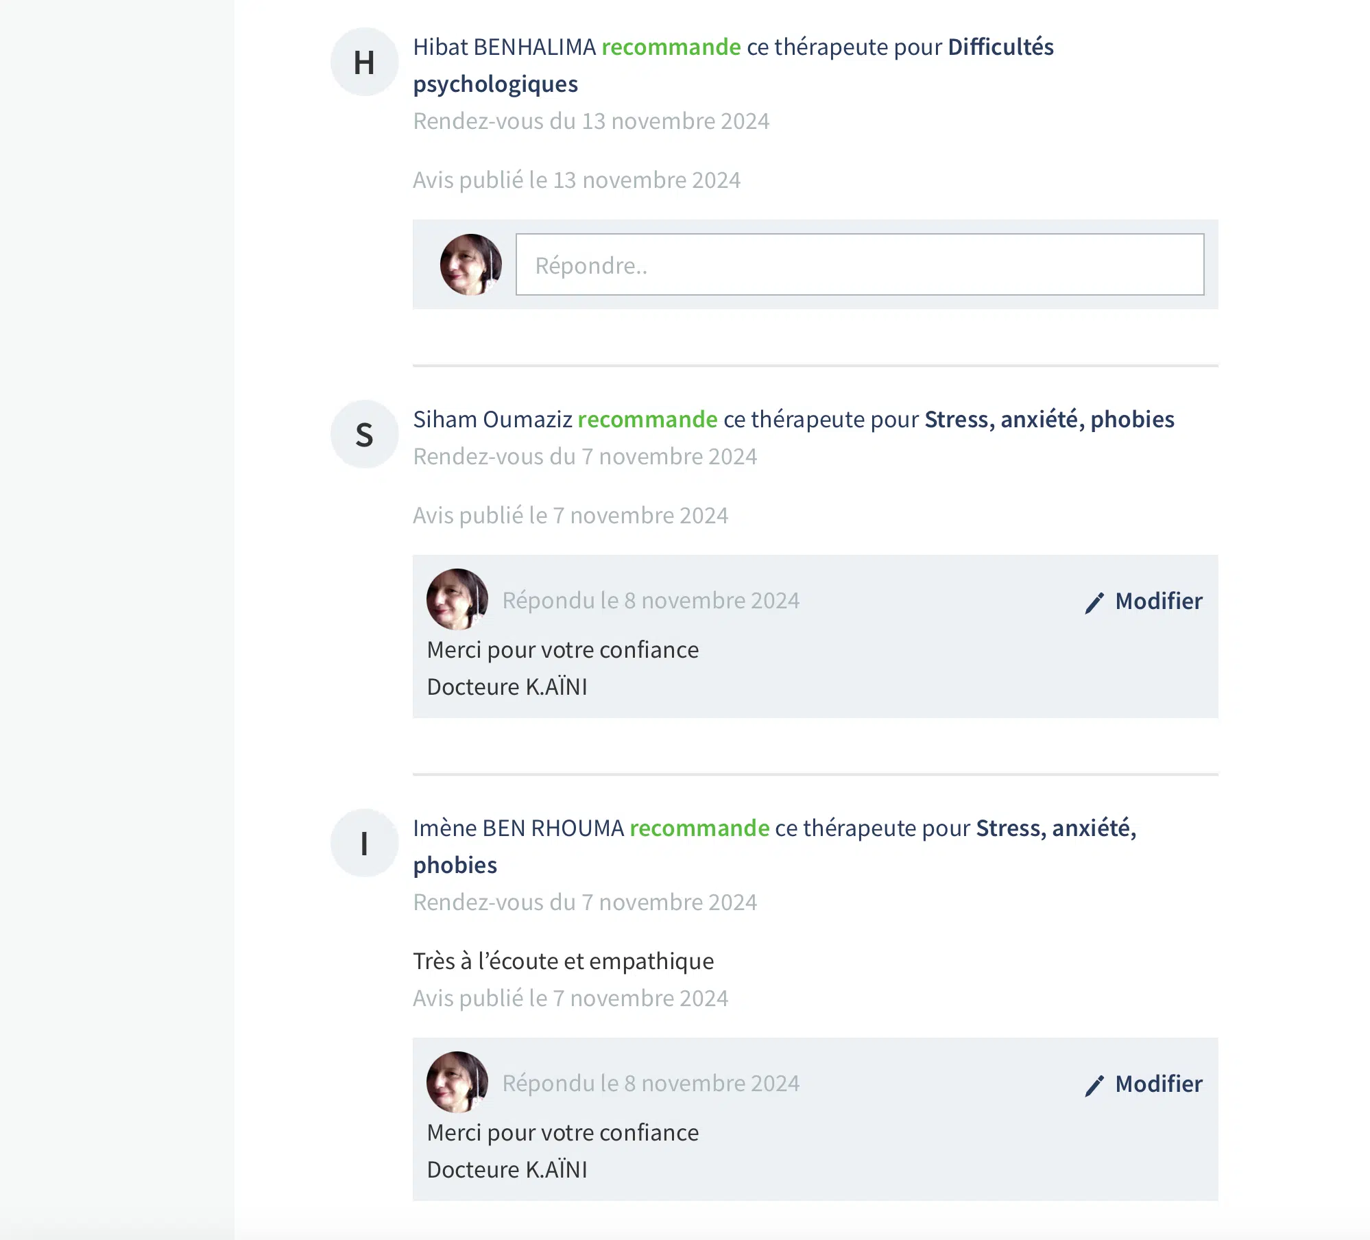Click the I avatar of Imène BEN RHOUMA
1370x1240 pixels.
pyautogui.click(x=364, y=844)
